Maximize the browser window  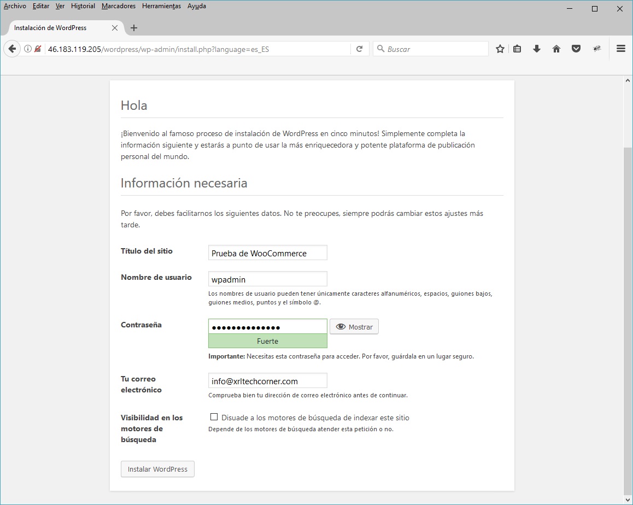(595, 9)
